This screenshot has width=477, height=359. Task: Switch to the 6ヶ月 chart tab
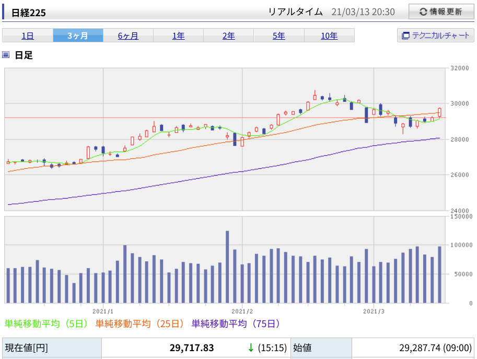pyautogui.click(x=128, y=36)
